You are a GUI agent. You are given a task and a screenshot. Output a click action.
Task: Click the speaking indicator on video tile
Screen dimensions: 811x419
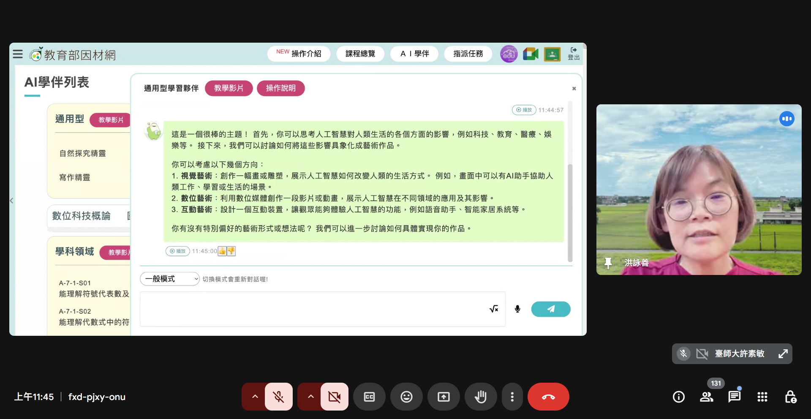pyautogui.click(x=787, y=119)
